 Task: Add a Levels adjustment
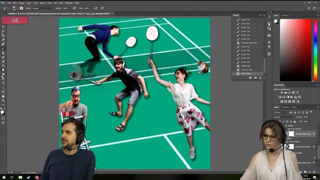285,92
